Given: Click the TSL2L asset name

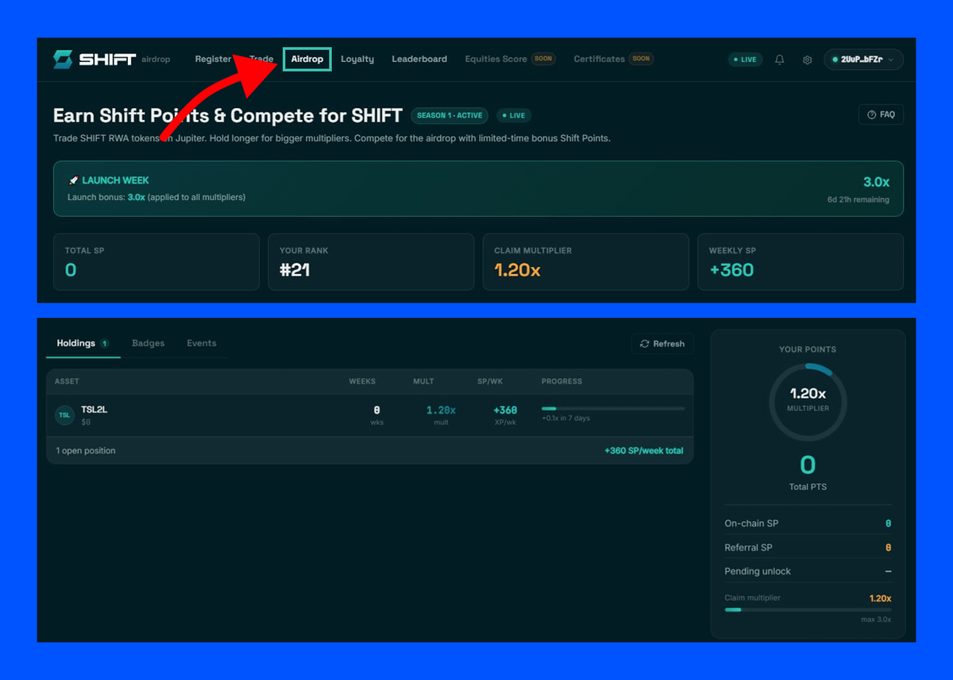Looking at the screenshot, I should [94, 409].
